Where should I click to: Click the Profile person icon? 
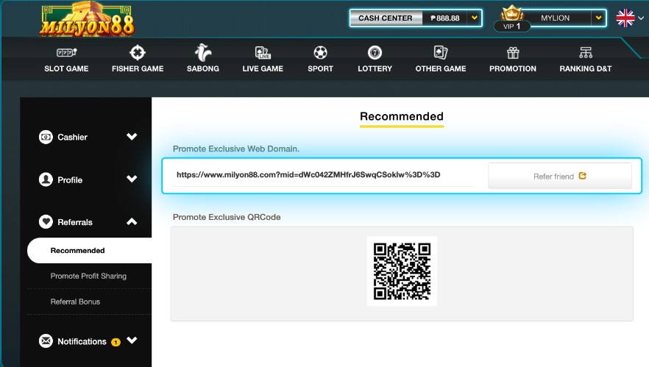click(46, 179)
